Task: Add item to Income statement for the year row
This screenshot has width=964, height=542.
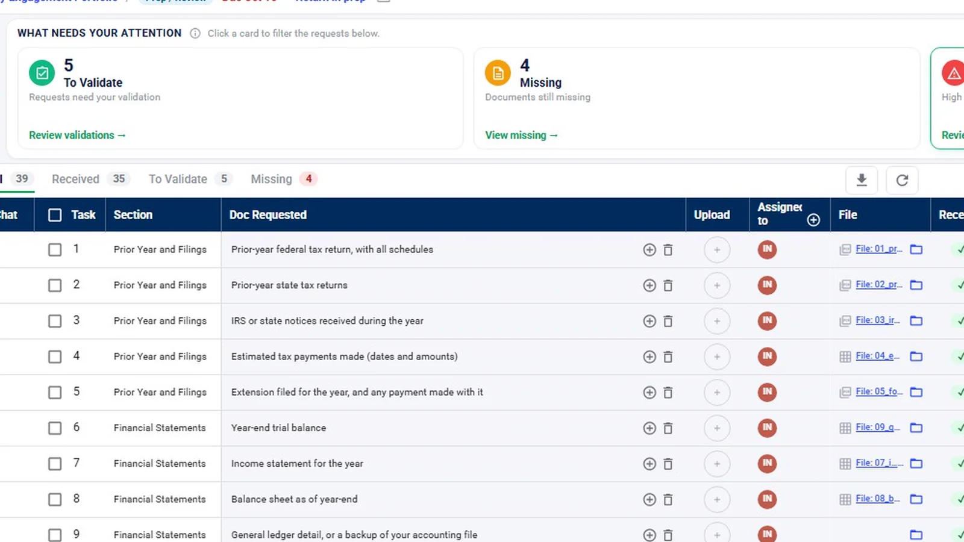Action: 649,464
